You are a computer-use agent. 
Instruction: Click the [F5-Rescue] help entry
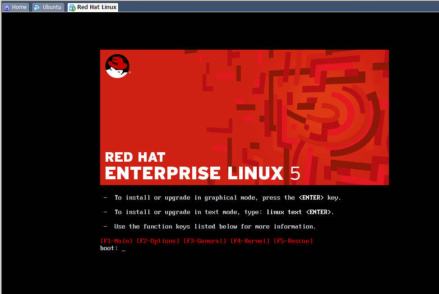tap(293, 241)
